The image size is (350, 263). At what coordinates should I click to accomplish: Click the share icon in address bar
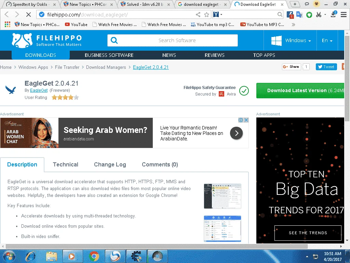[x=198, y=14]
